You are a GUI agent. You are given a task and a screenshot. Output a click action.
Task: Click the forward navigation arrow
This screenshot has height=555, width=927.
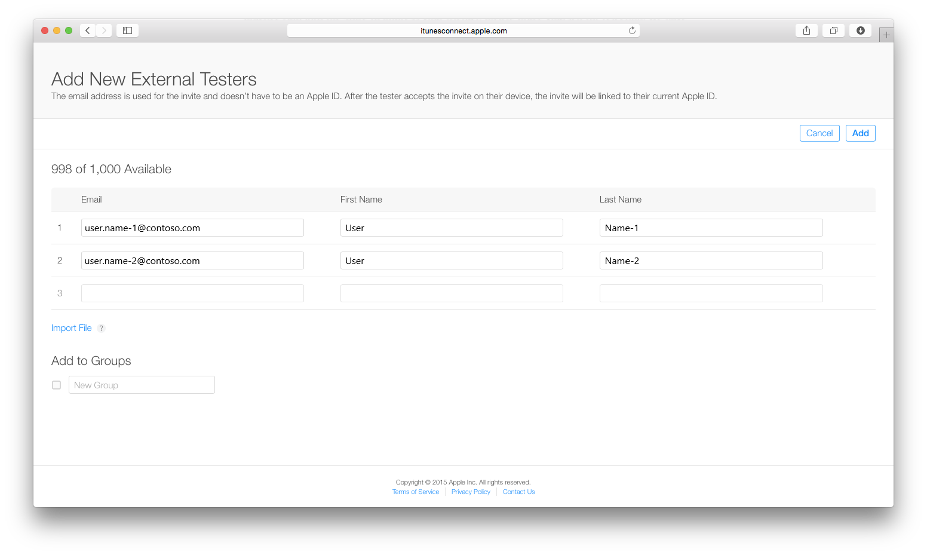point(103,30)
